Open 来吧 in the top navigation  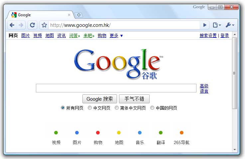89,36
